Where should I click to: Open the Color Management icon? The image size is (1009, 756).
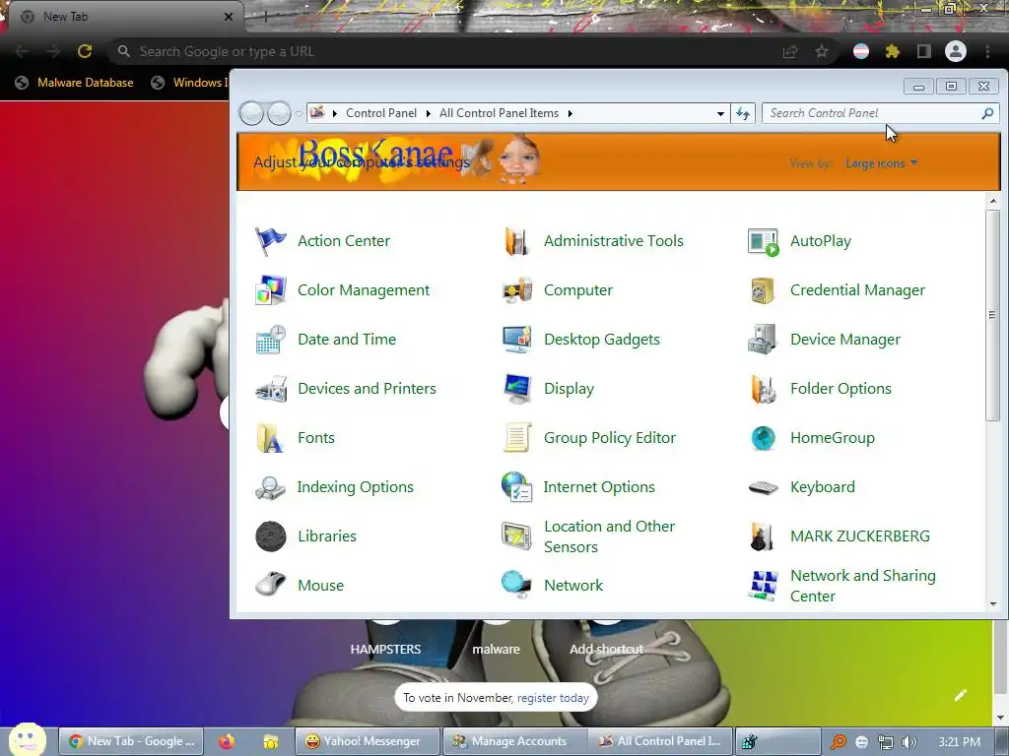270,290
